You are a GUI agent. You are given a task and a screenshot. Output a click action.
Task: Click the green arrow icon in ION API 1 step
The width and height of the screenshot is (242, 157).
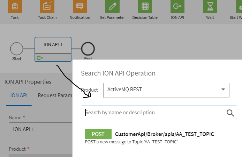(40, 58)
